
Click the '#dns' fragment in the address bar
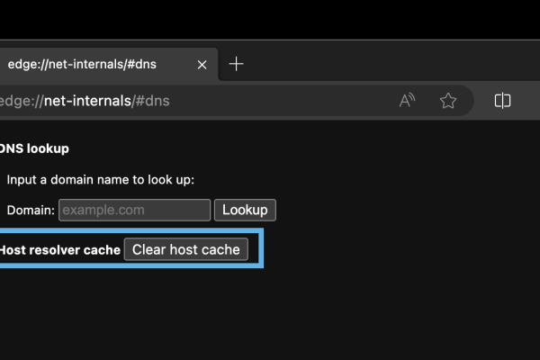click(150, 101)
